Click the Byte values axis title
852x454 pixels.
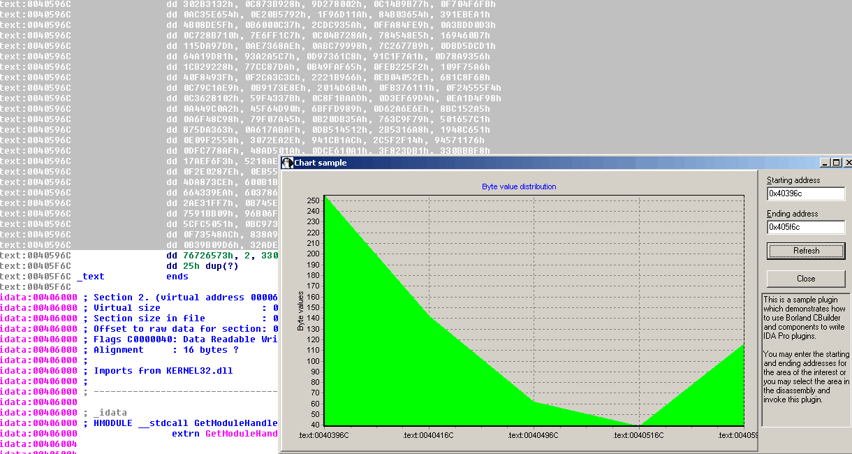click(x=301, y=312)
